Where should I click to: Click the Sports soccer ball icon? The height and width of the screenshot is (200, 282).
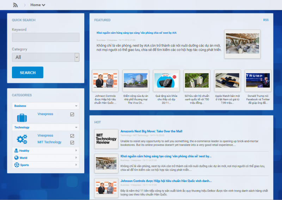tap(17, 165)
